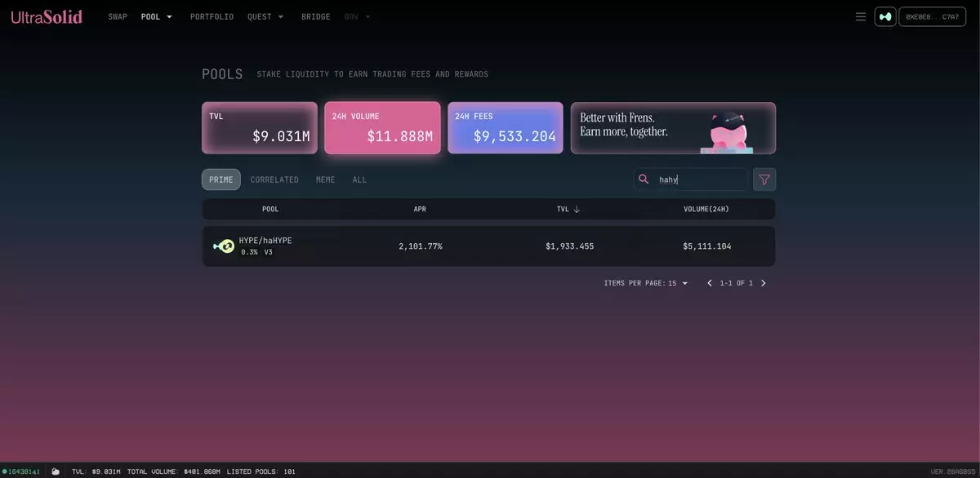Navigate to PORTFOLIO
Viewport: 980px width, 478px height.
click(212, 16)
